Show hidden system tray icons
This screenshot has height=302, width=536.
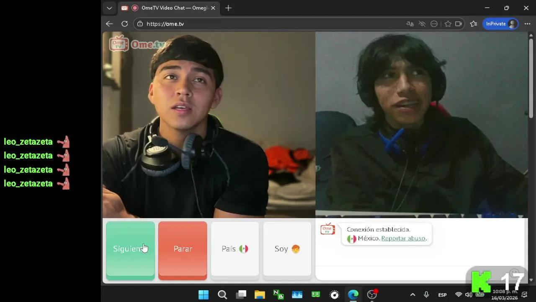click(x=412, y=295)
